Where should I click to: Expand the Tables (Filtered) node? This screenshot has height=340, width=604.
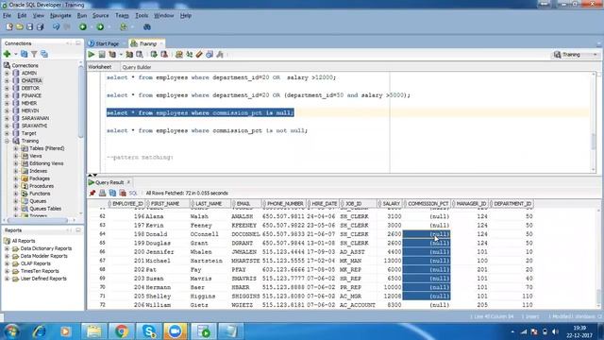(x=16, y=148)
